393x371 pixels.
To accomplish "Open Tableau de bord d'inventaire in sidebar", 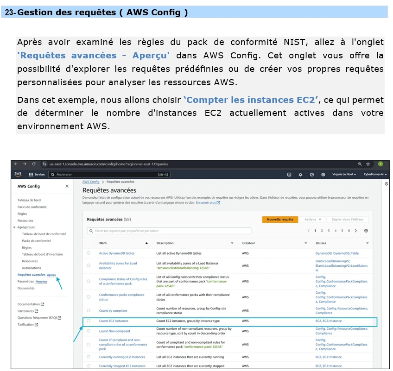I will [42, 254].
